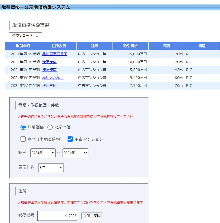
Task: Click the 住所表示 column header
Action: [x=59, y=46]
